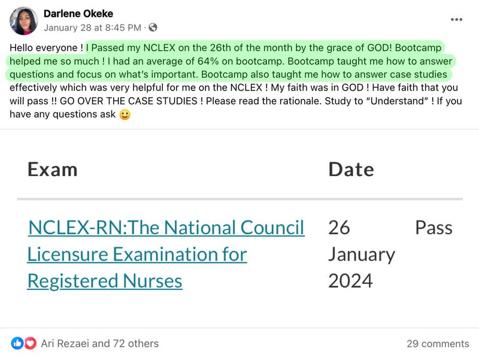
Task: Open the NCLEX-RN licensure examination link
Action: point(165,253)
